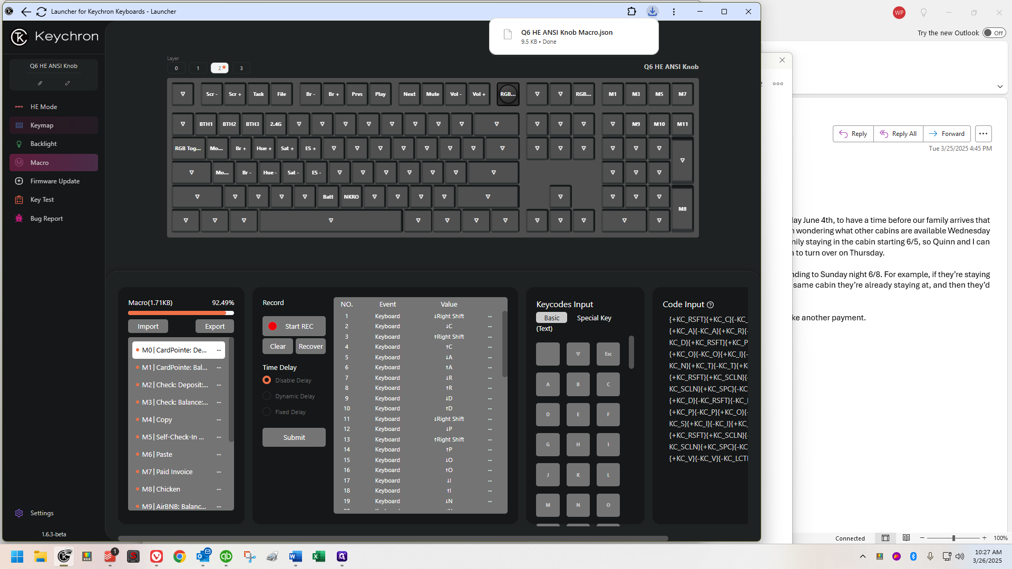The width and height of the screenshot is (1012, 569).
Task: Open Outlook from the taskbar
Action: tap(203, 556)
